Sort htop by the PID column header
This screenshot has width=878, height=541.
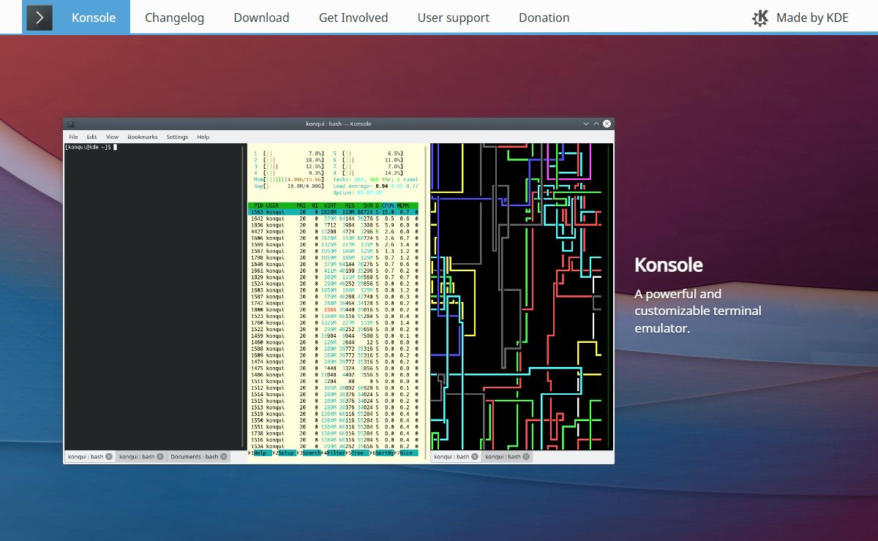point(257,205)
